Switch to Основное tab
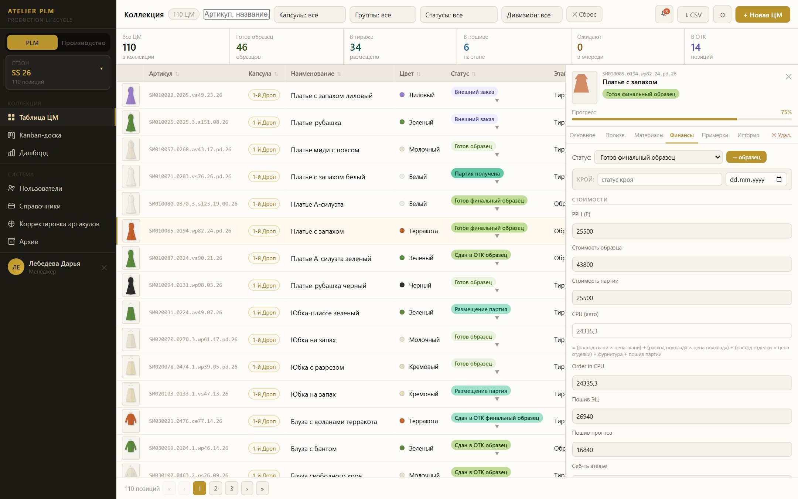The width and height of the screenshot is (798, 499). 582,135
